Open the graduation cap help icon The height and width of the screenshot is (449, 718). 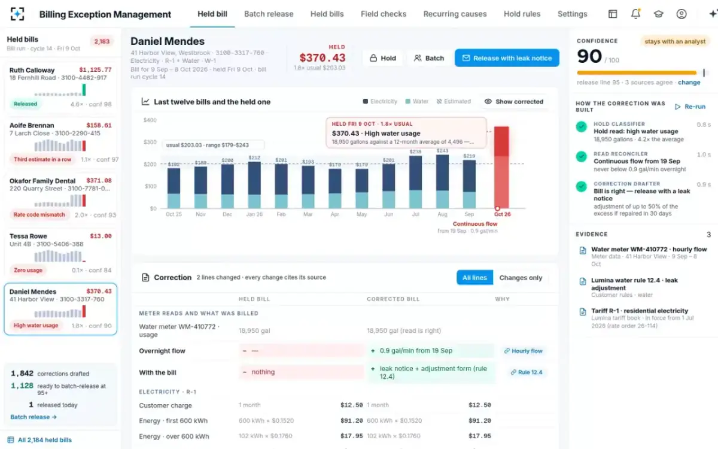pos(658,14)
